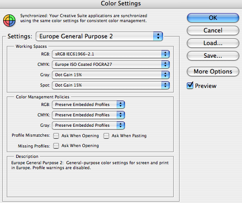Screen dimensions: 242x203
Task: Uncheck the Preview checkbox
Action: click(x=190, y=86)
